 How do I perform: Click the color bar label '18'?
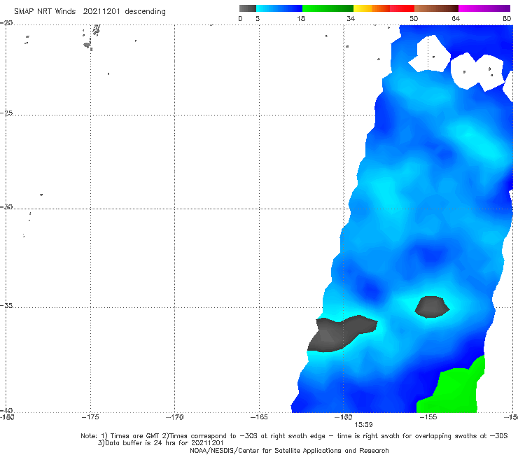301,19
